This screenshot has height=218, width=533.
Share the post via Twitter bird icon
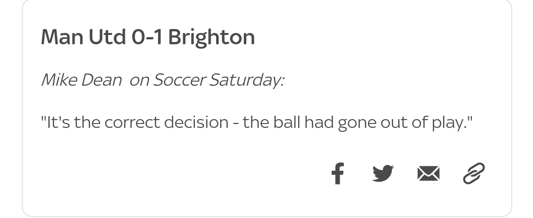383,174
